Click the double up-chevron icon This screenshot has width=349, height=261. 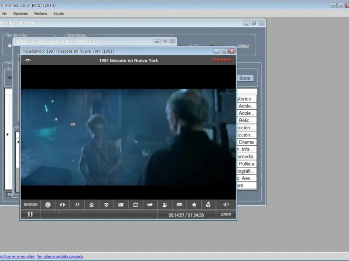92,204
